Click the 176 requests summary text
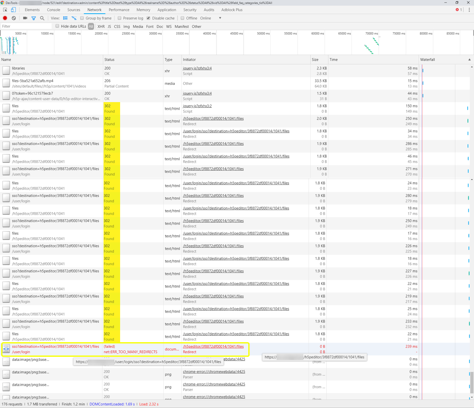Screen dimensions: 474x408 pos(12,404)
